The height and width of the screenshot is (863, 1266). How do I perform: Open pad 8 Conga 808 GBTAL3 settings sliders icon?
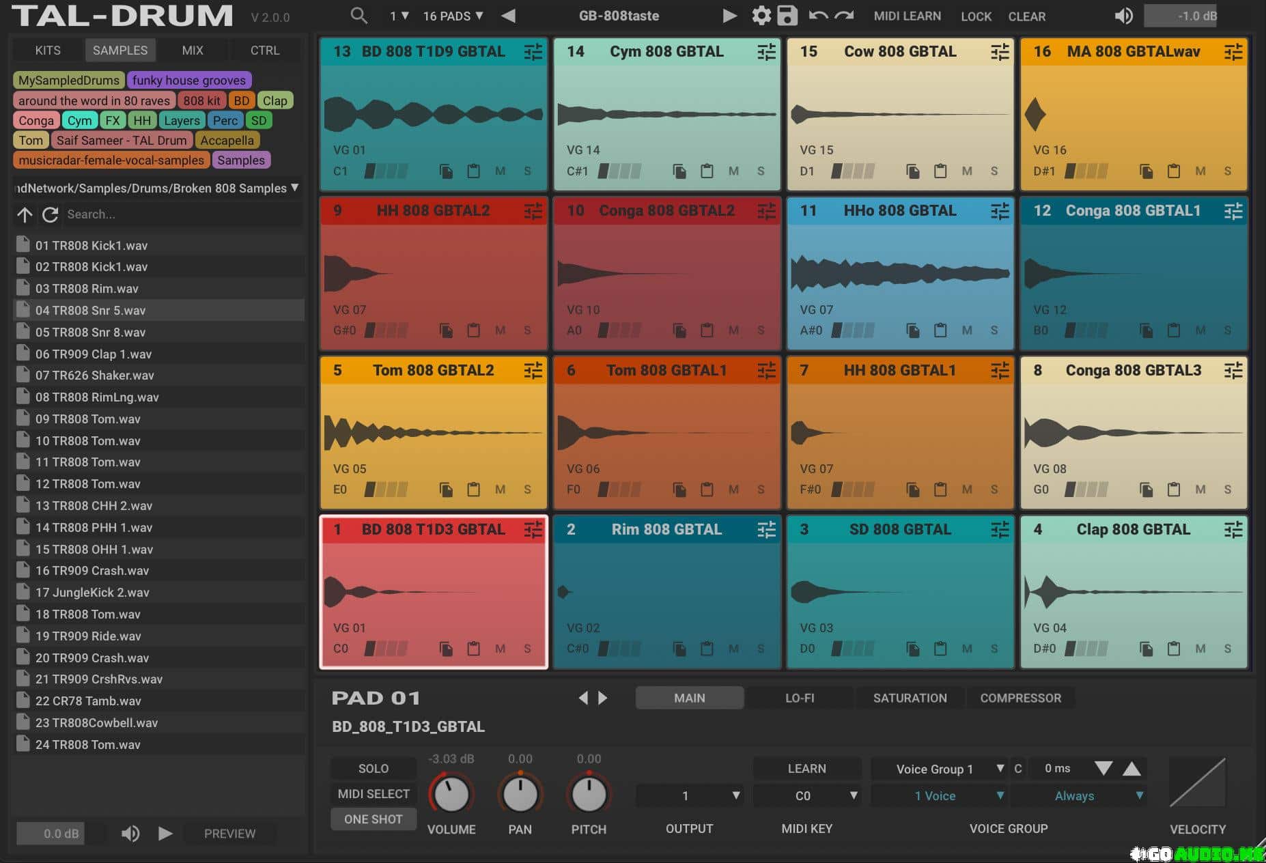click(1233, 371)
